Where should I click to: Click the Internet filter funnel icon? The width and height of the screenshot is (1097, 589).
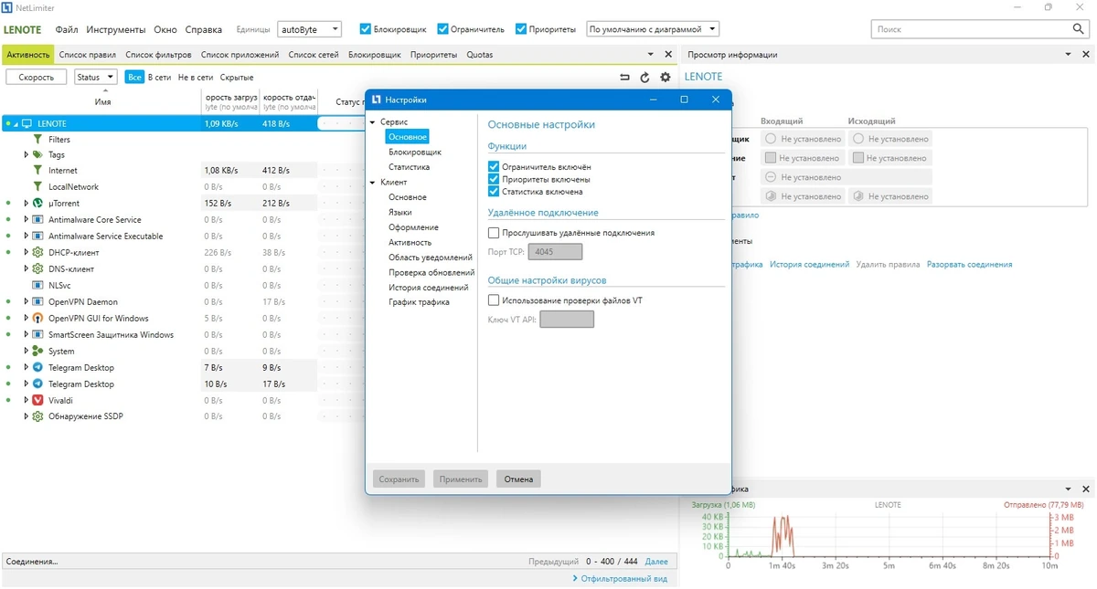point(37,171)
